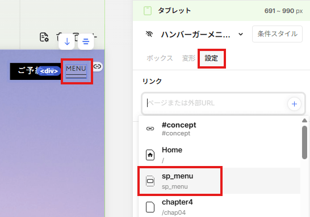Screen dimensions: 310x217
Task: Click the リンク section heading
Action: pos(152,81)
